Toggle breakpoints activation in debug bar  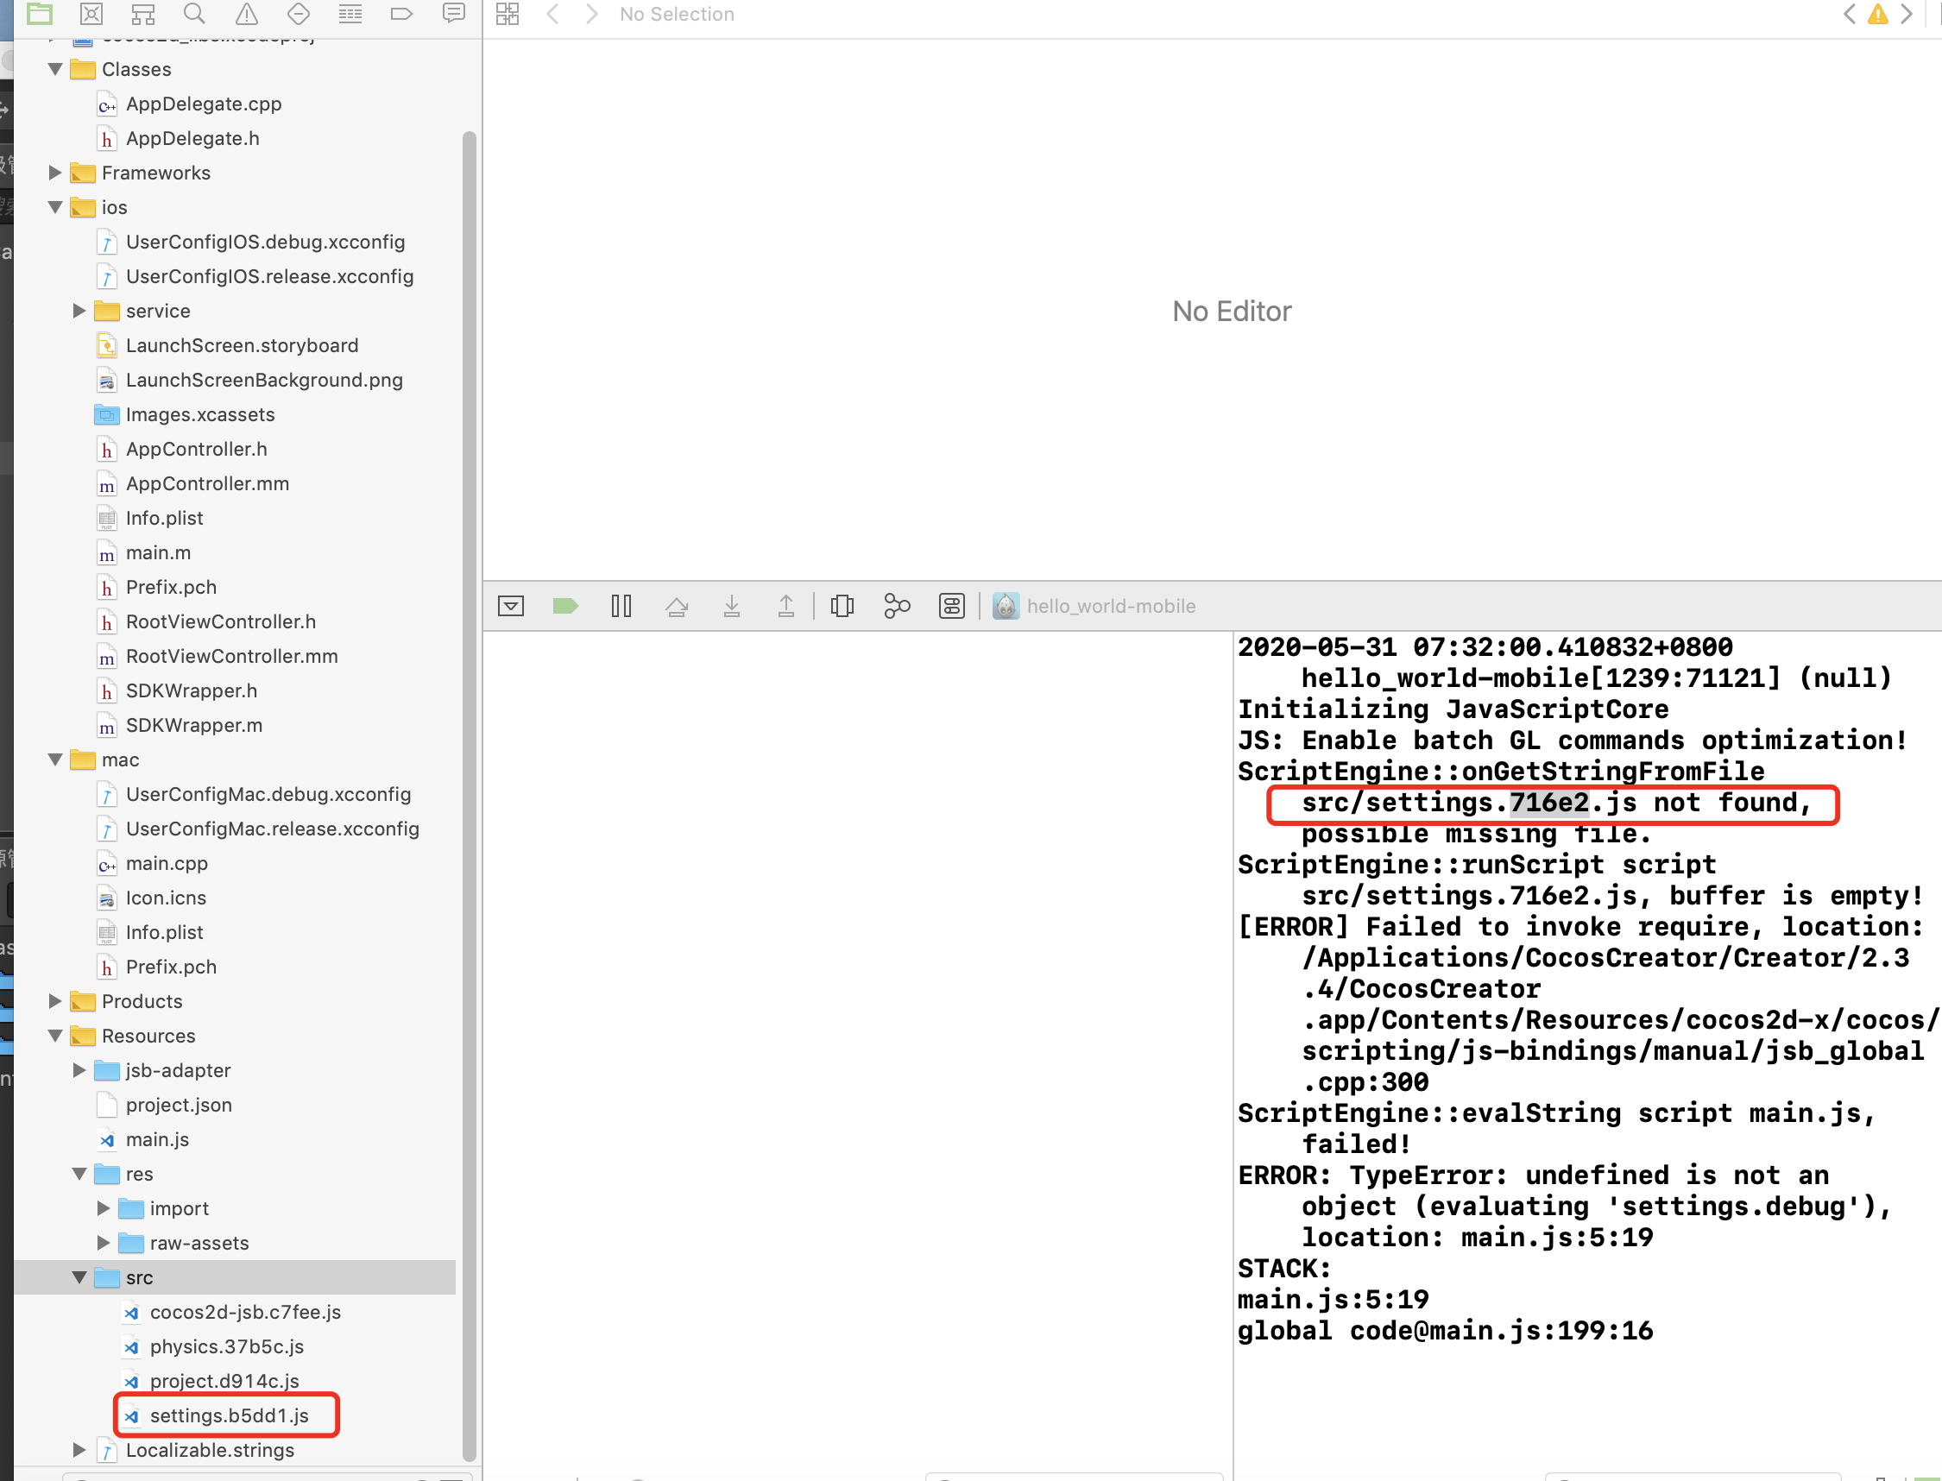tap(565, 606)
